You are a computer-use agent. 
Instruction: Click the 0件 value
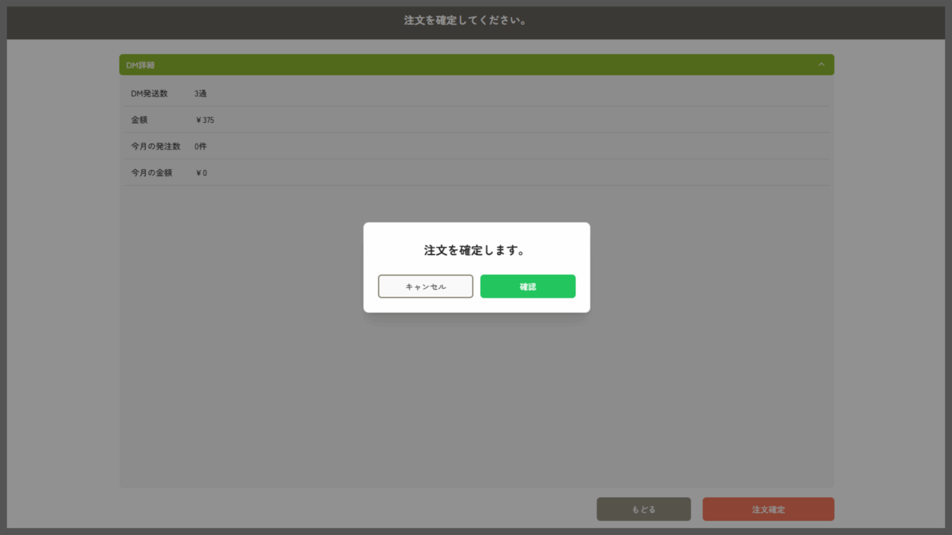pyautogui.click(x=201, y=146)
